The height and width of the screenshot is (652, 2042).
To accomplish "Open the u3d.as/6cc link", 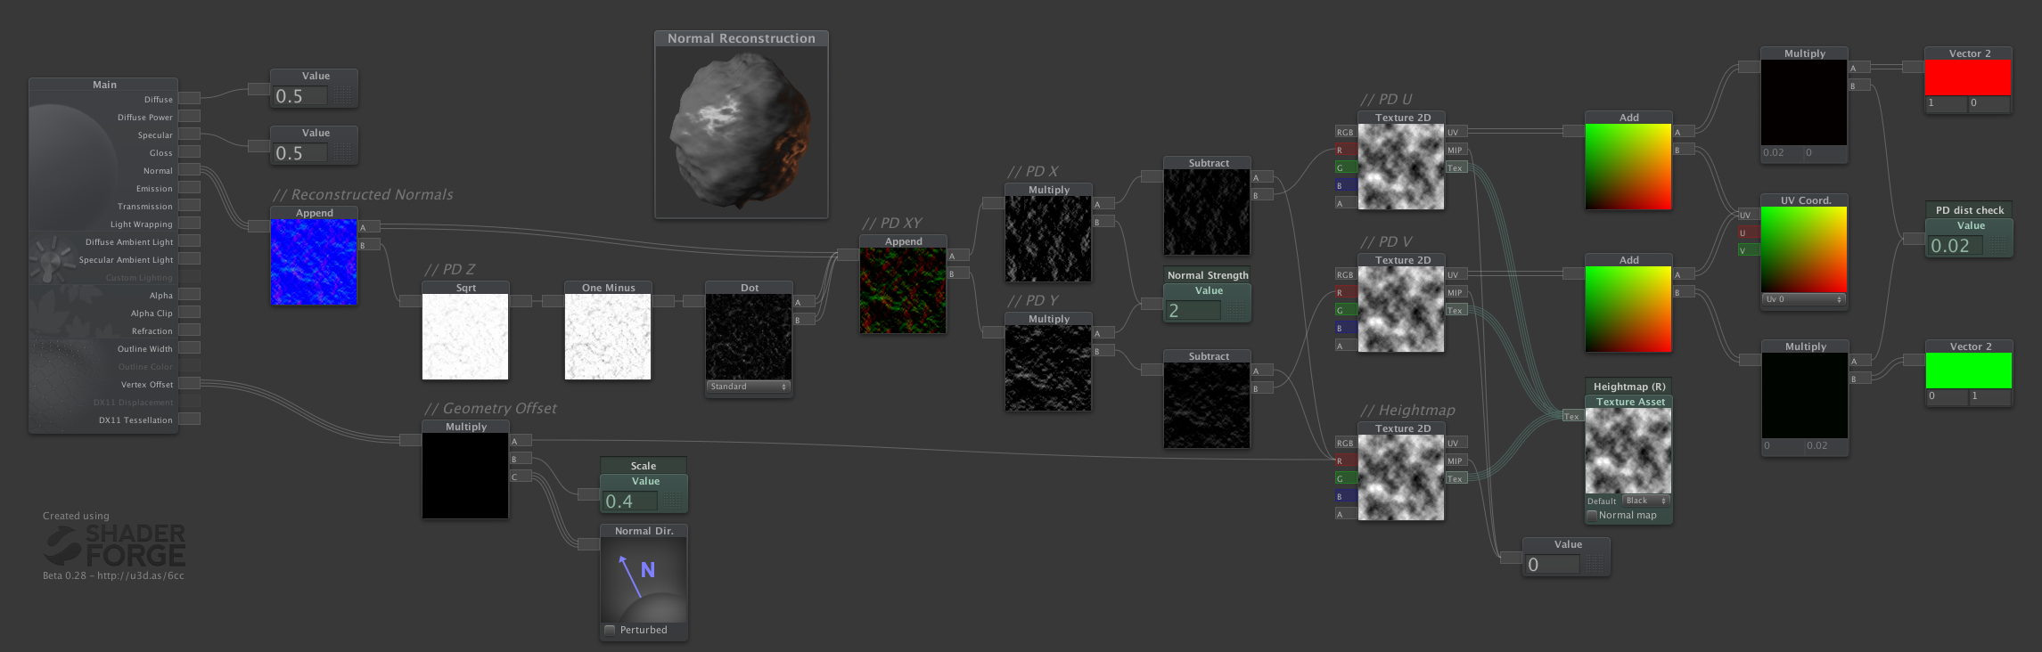I will pos(140,576).
